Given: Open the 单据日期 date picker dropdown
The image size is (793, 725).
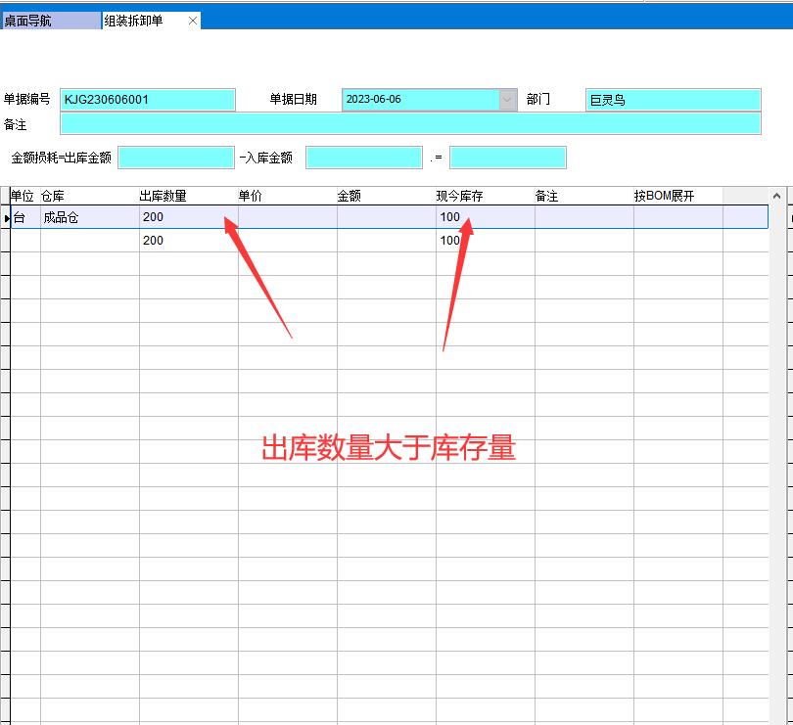Looking at the screenshot, I should point(505,99).
